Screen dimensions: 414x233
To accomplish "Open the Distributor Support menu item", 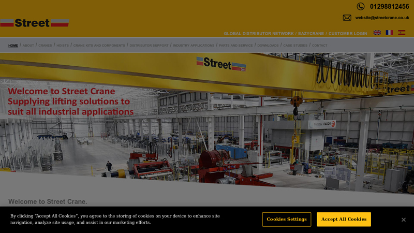I will pyautogui.click(x=149, y=46).
